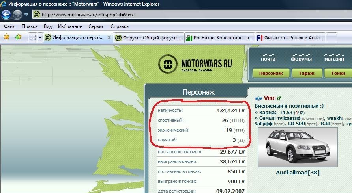Click the экономический level value 19
This screenshot has height=193, width=352.
[229, 130]
